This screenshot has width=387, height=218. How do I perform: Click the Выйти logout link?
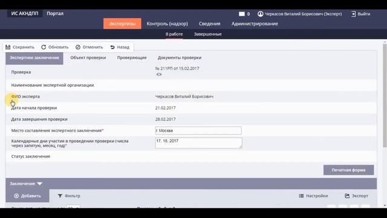[x=364, y=14]
